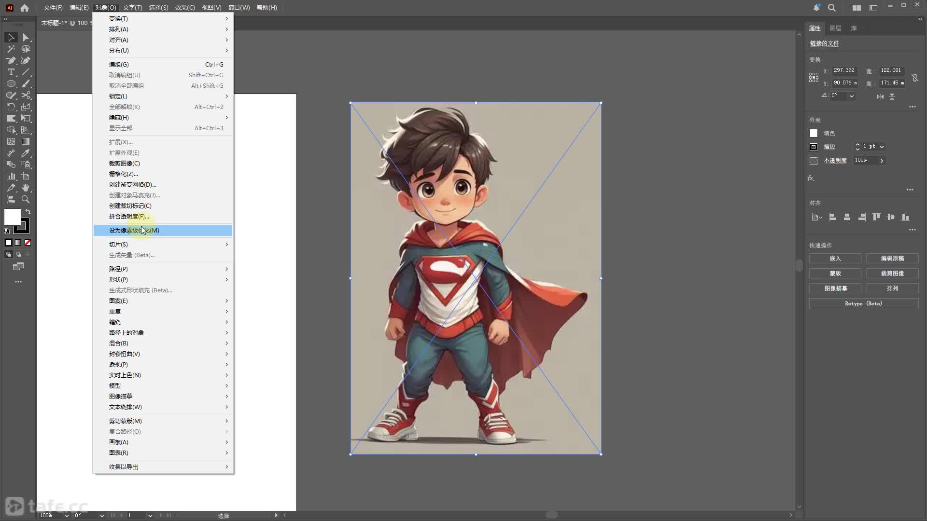Switch to Gradient fill mode
This screenshot has height=521, width=927.
(18, 243)
